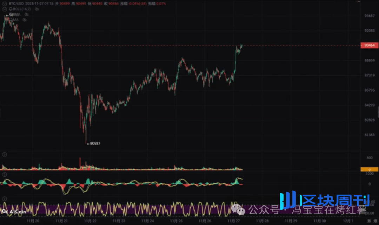This screenshot has height=225, width=379.
Task: Open the stochastic oscillator panel chevron
Action: point(5,199)
